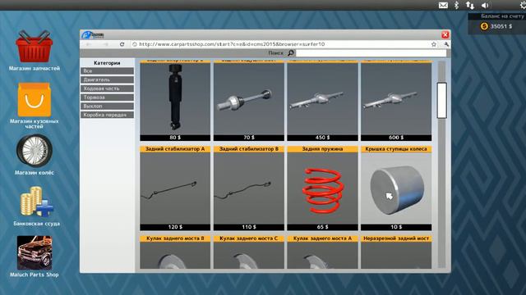Select the Ходовая часть category
The height and width of the screenshot is (295, 526).
[107, 88]
